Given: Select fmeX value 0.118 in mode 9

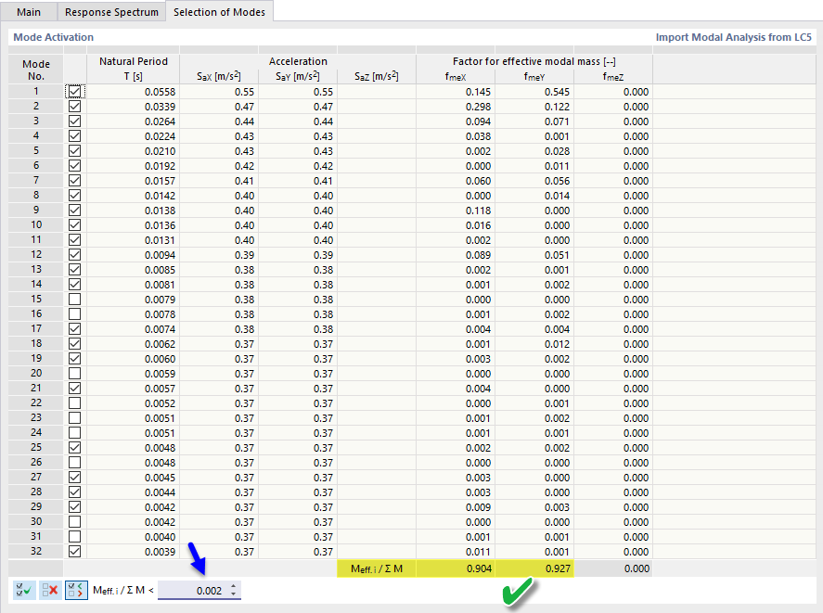Looking at the screenshot, I should [456, 211].
